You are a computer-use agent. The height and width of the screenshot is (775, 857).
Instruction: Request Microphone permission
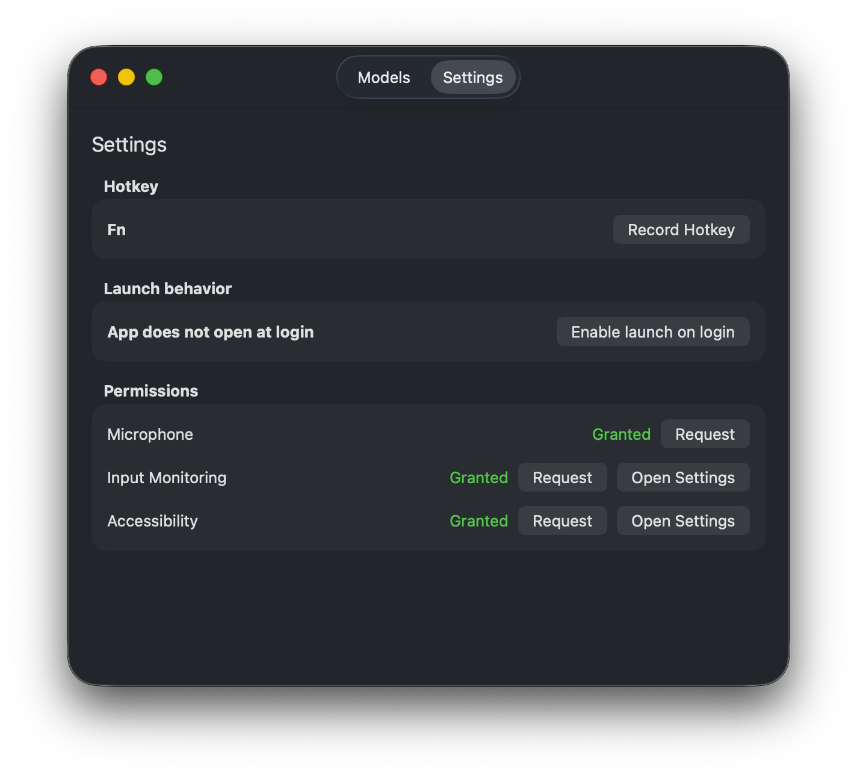705,434
